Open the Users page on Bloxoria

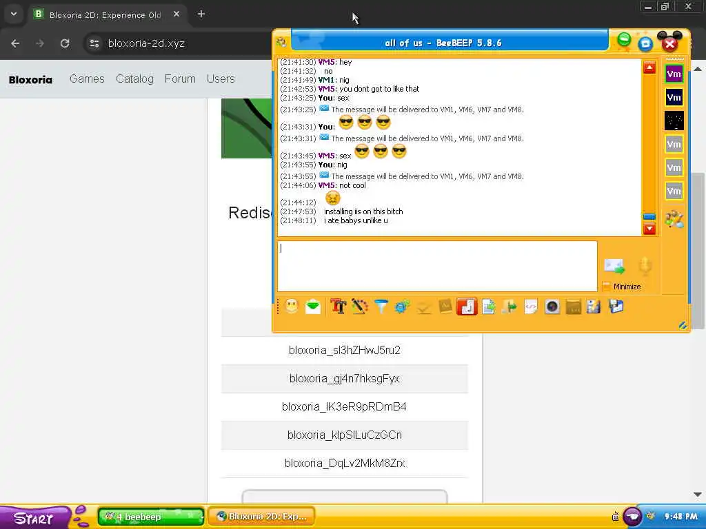coord(221,79)
